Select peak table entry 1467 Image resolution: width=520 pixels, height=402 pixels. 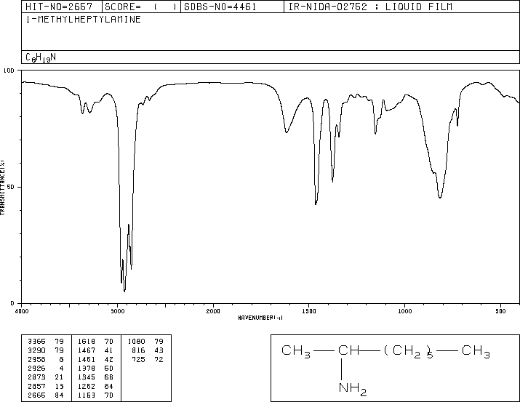pos(95,350)
